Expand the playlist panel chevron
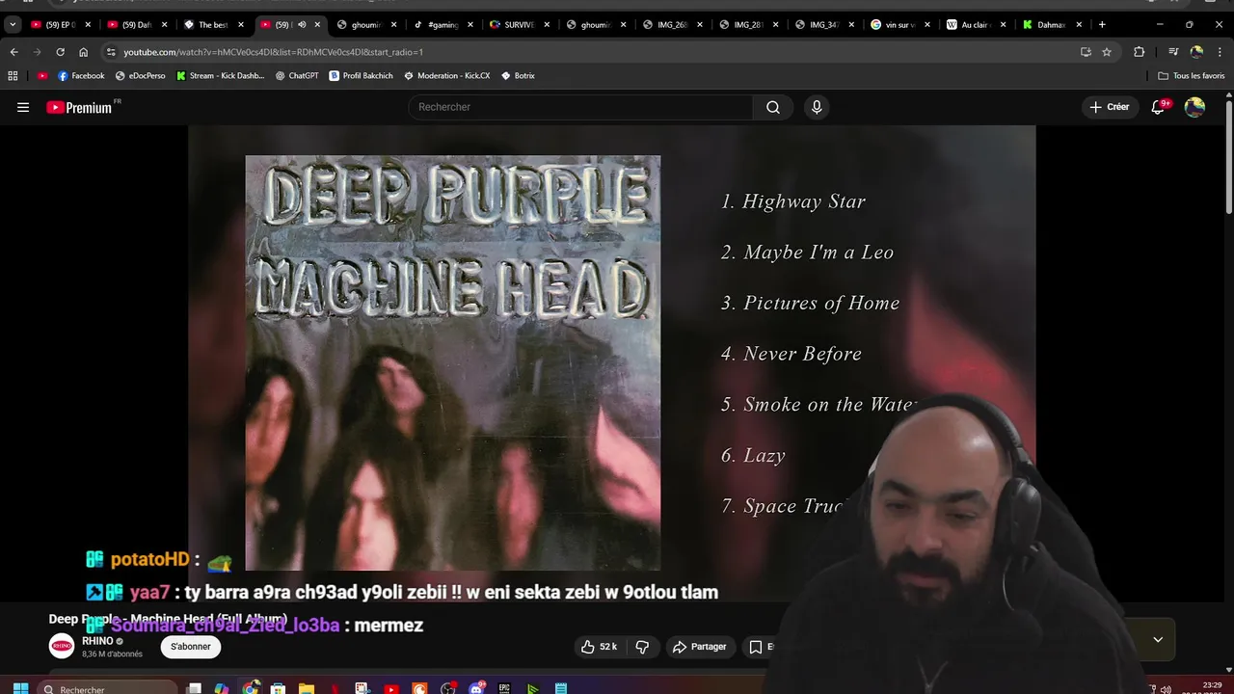The height and width of the screenshot is (694, 1234). [x=1158, y=639]
